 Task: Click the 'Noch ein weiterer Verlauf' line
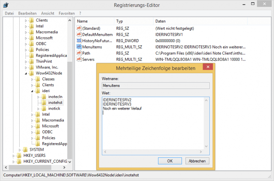(x=122, y=109)
